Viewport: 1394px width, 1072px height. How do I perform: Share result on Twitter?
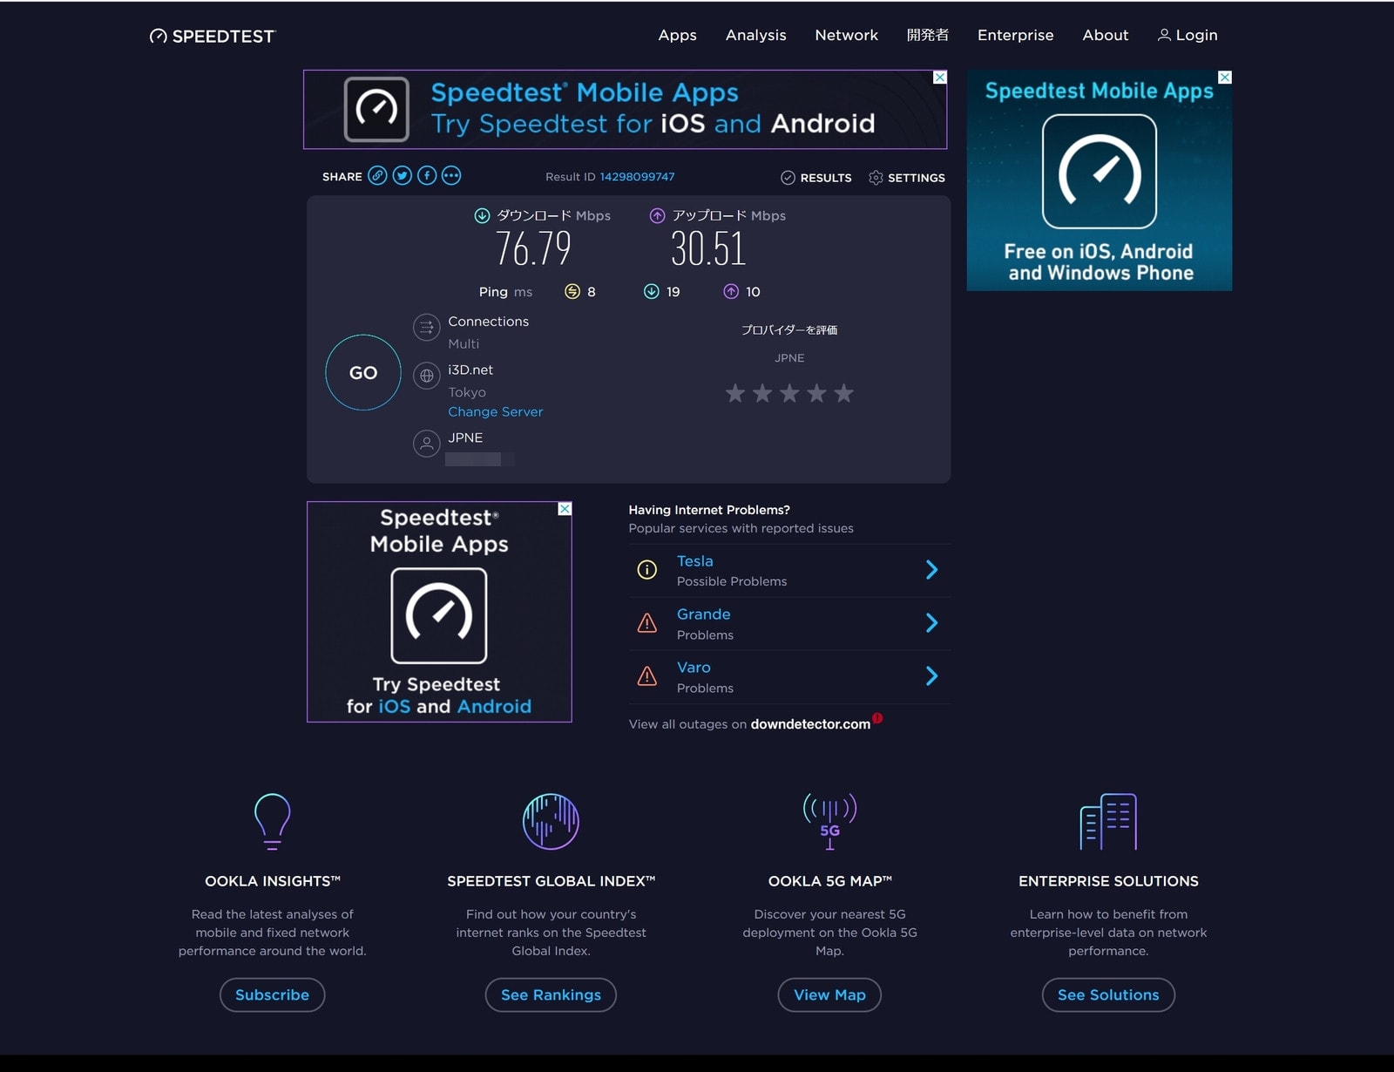pyautogui.click(x=402, y=175)
